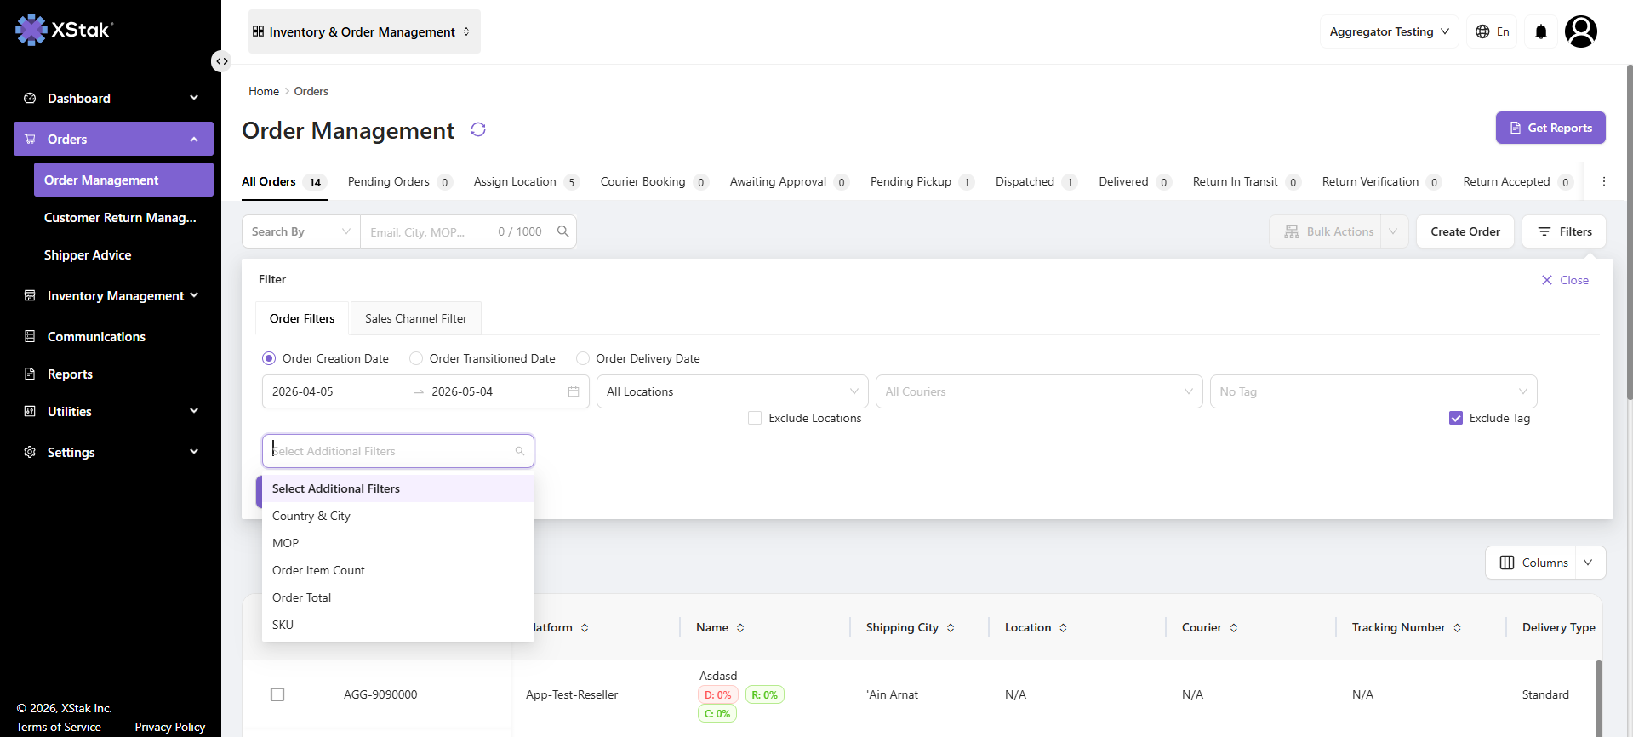Open order AGG-9090000 link
The width and height of the screenshot is (1633, 737).
click(x=380, y=694)
